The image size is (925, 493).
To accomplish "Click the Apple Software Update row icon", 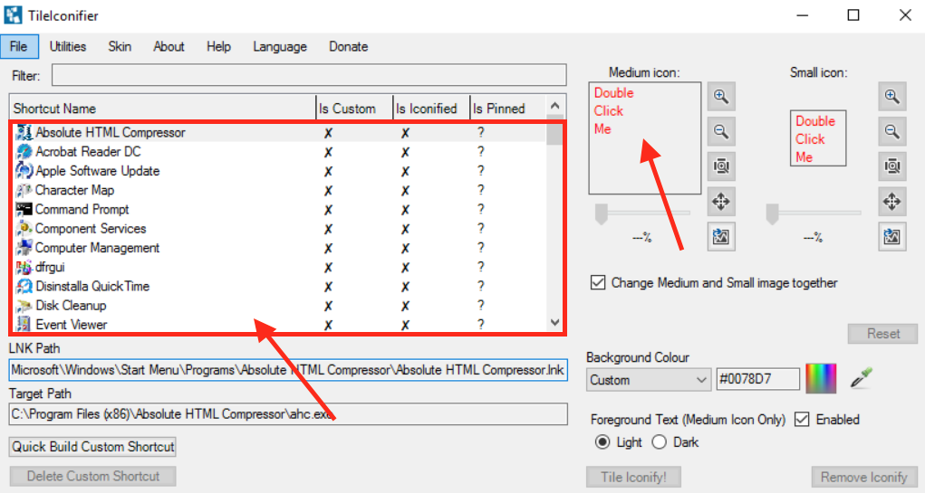I will click(x=24, y=171).
